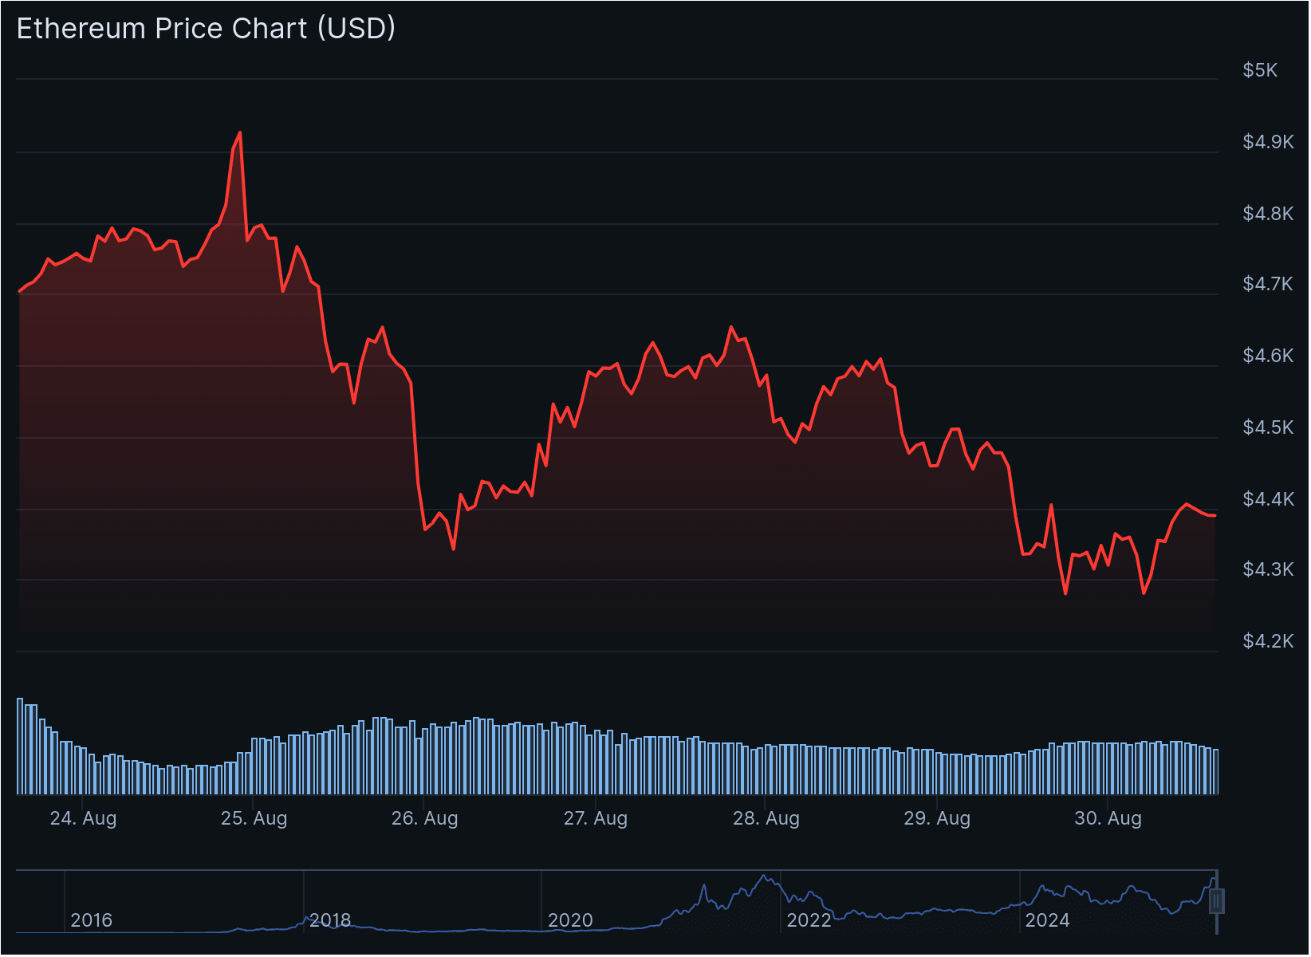Click the Ethereum Price Chart (USD) title

206,29
